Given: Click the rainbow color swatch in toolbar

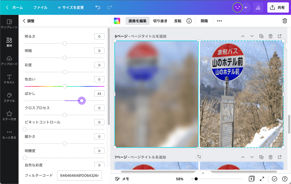Looking at the screenshot, I should coord(117,21).
